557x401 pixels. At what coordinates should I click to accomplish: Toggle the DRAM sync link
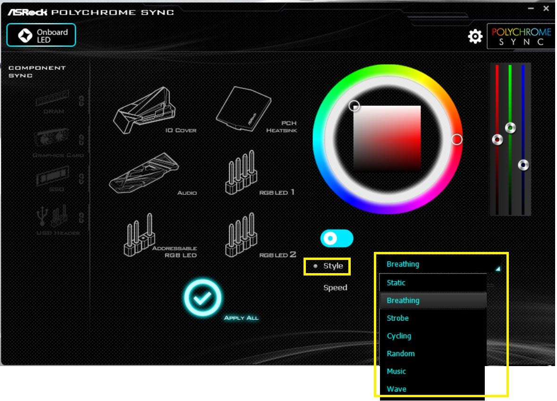81,101
